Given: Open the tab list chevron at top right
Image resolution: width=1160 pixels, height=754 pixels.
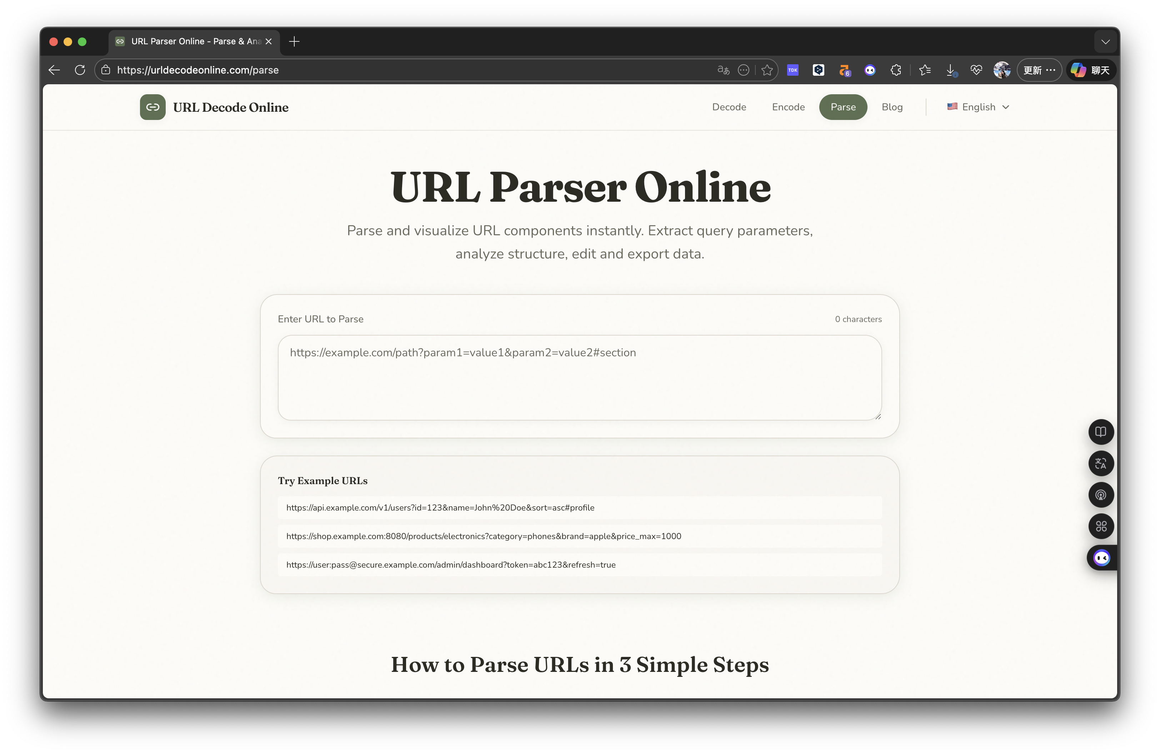Looking at the screenshot, I should (1105, 41).
